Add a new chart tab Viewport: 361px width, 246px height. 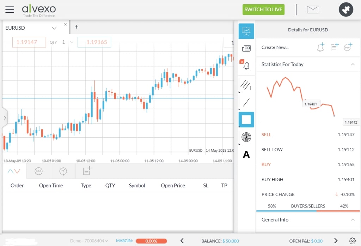point(77,27)
